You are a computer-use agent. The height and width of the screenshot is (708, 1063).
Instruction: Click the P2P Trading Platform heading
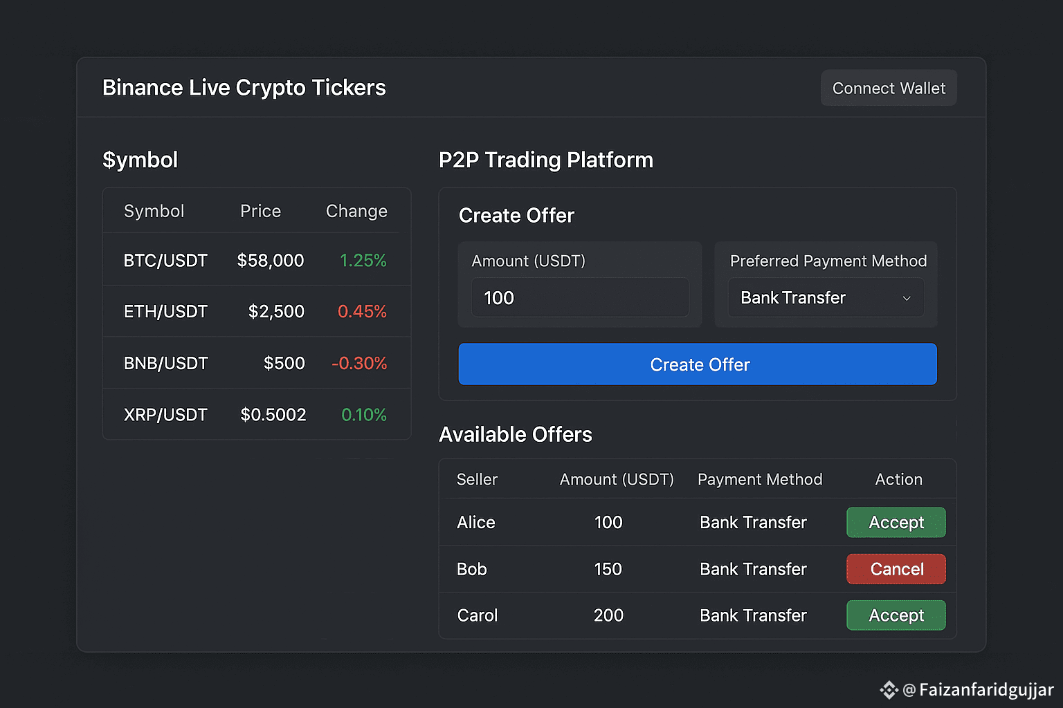click(546, 160)
